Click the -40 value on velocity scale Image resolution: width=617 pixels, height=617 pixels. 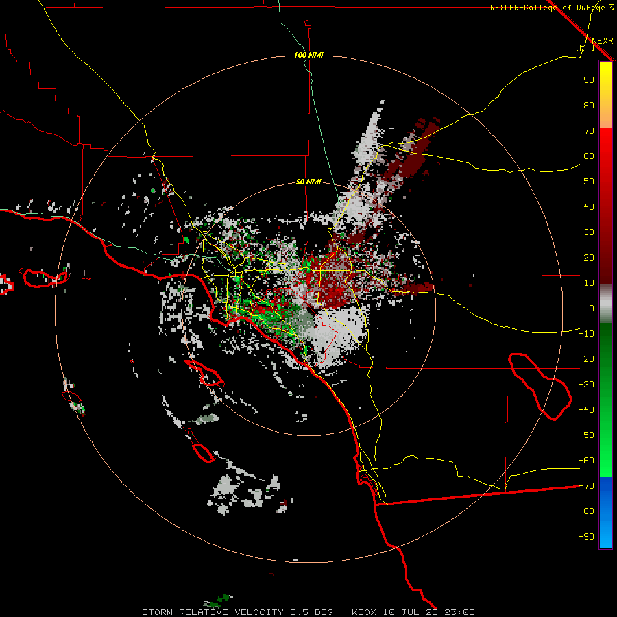(586, 410)
